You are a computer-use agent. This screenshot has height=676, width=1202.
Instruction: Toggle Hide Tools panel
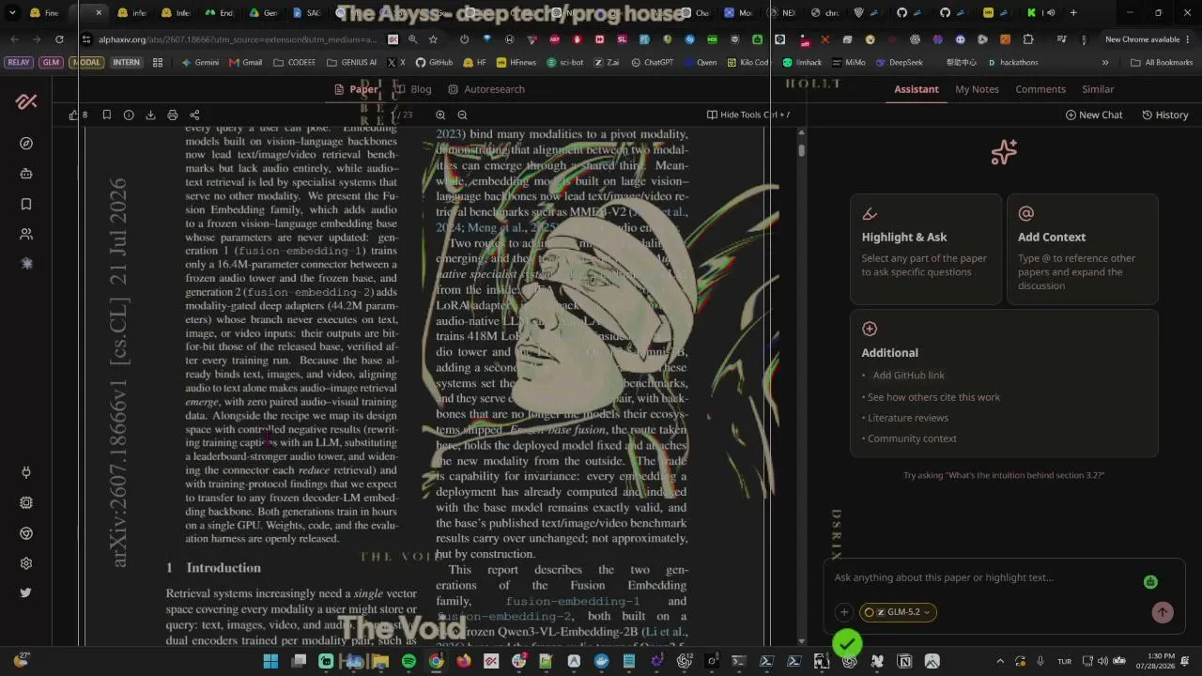[x=748, y=115]
